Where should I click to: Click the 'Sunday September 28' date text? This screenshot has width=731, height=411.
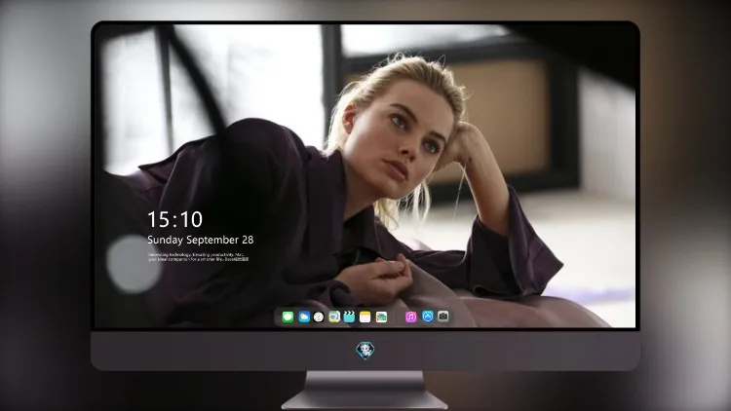[201, 240]
